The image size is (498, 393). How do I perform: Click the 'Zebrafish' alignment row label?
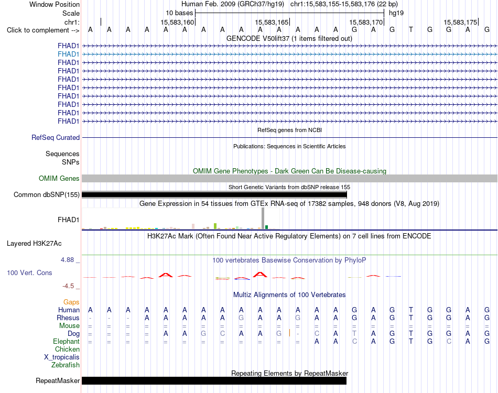[66, 365]
